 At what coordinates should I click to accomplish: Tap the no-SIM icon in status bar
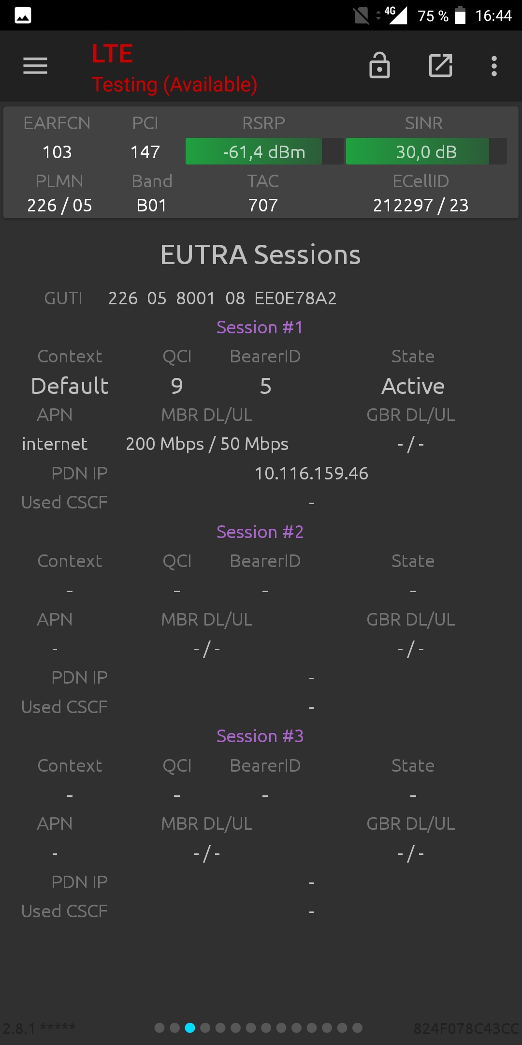click(361, 15)
